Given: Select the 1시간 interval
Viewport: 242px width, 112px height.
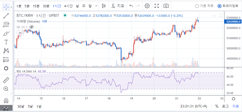Looking at the screenshot, I should [x=57, y=6].
